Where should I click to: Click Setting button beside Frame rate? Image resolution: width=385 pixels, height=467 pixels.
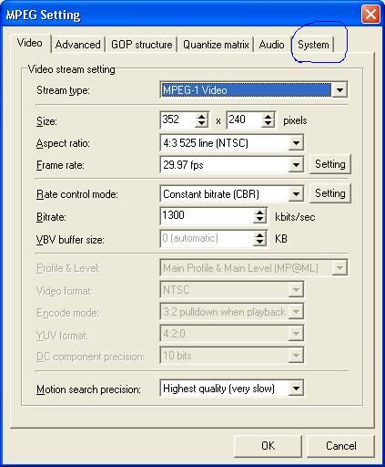click(x=329, y=164)
